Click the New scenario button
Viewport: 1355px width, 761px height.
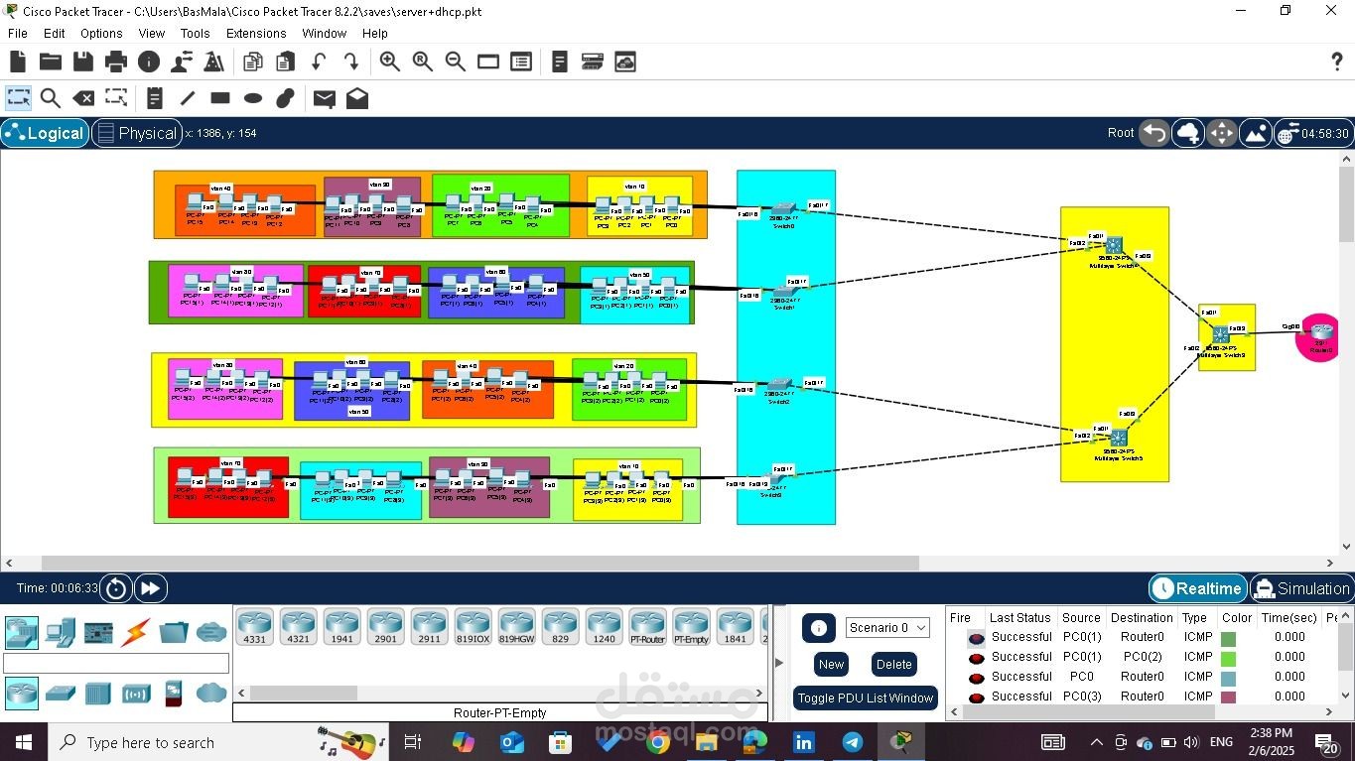pyautogui.click(x=830, y=664)
